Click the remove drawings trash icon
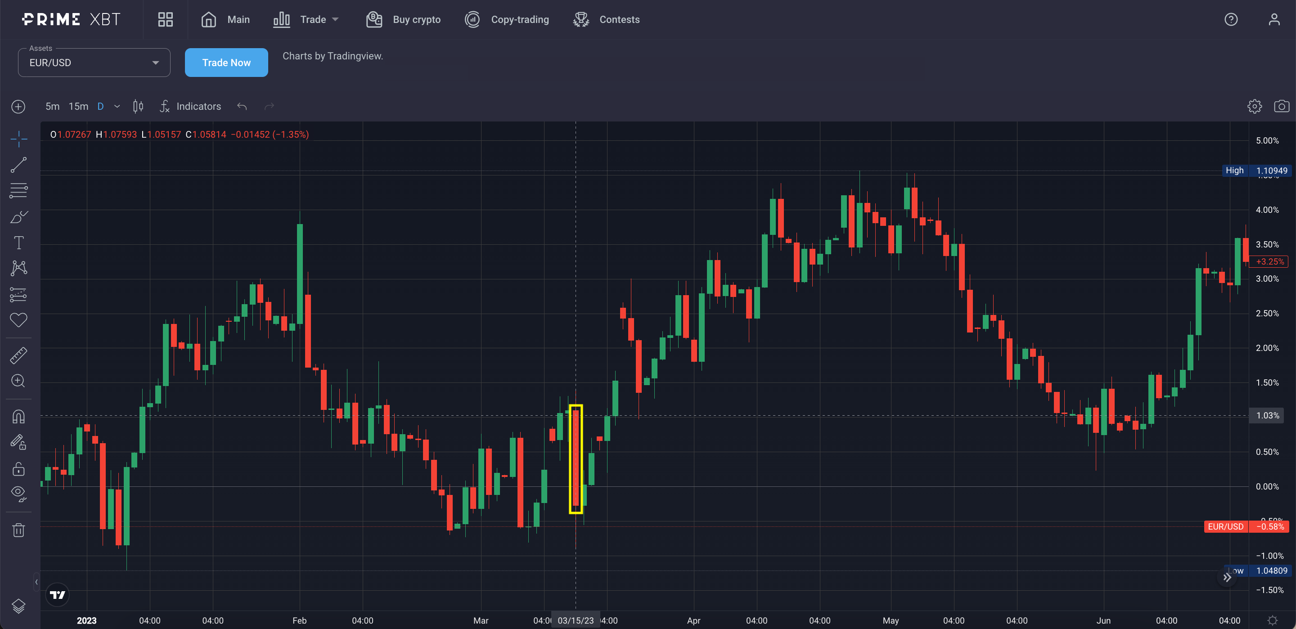This screenshot has width=1296, height=629. click(18, 530)
